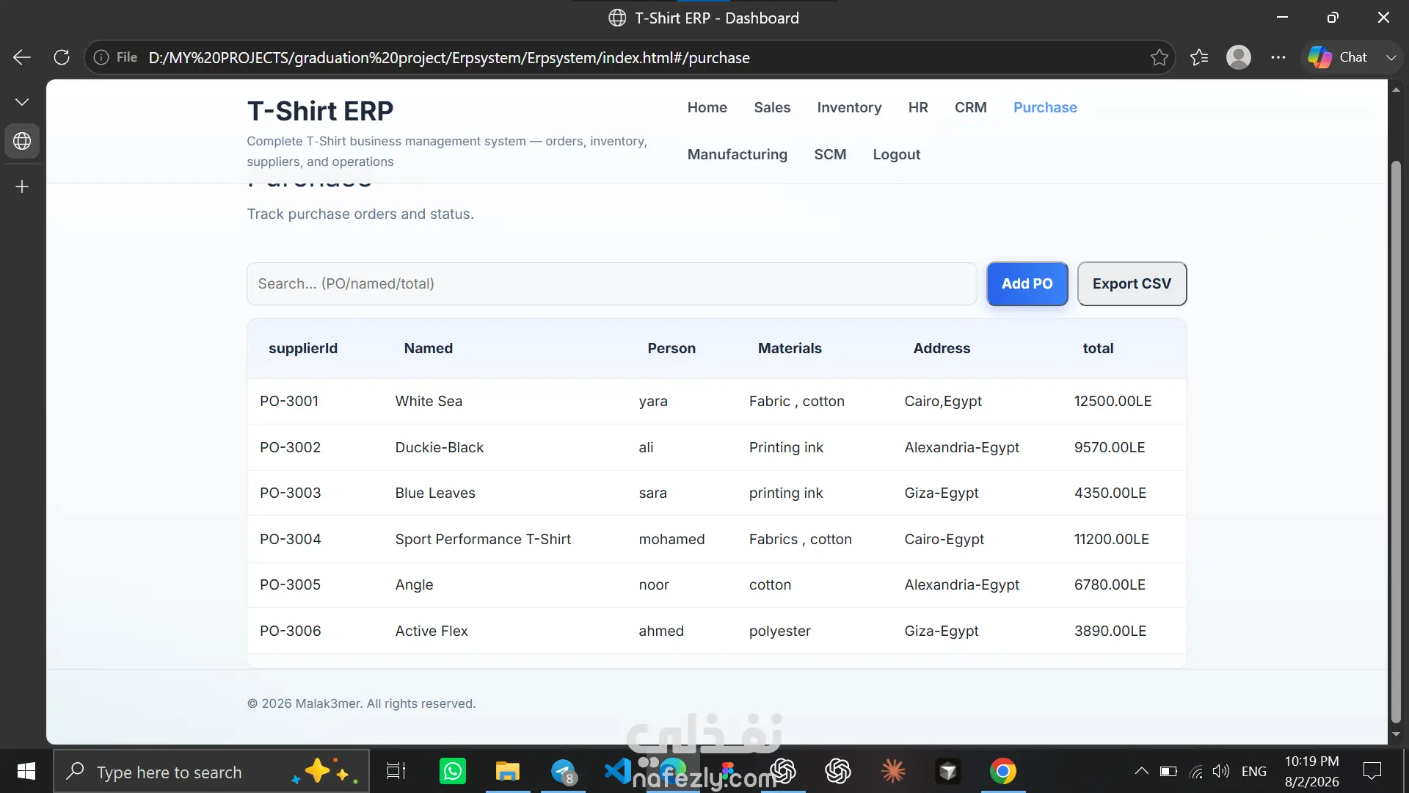Open the Manufacturing section
This screenshot has height=793, width=1409.
click(737, 154)
